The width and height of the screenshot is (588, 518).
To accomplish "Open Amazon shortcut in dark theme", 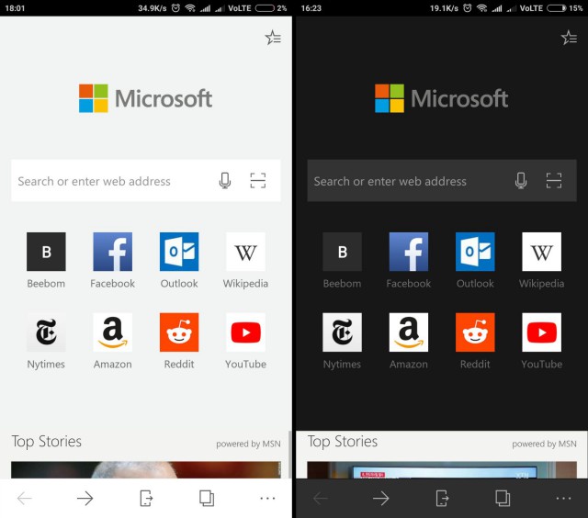I will [408, 341].
